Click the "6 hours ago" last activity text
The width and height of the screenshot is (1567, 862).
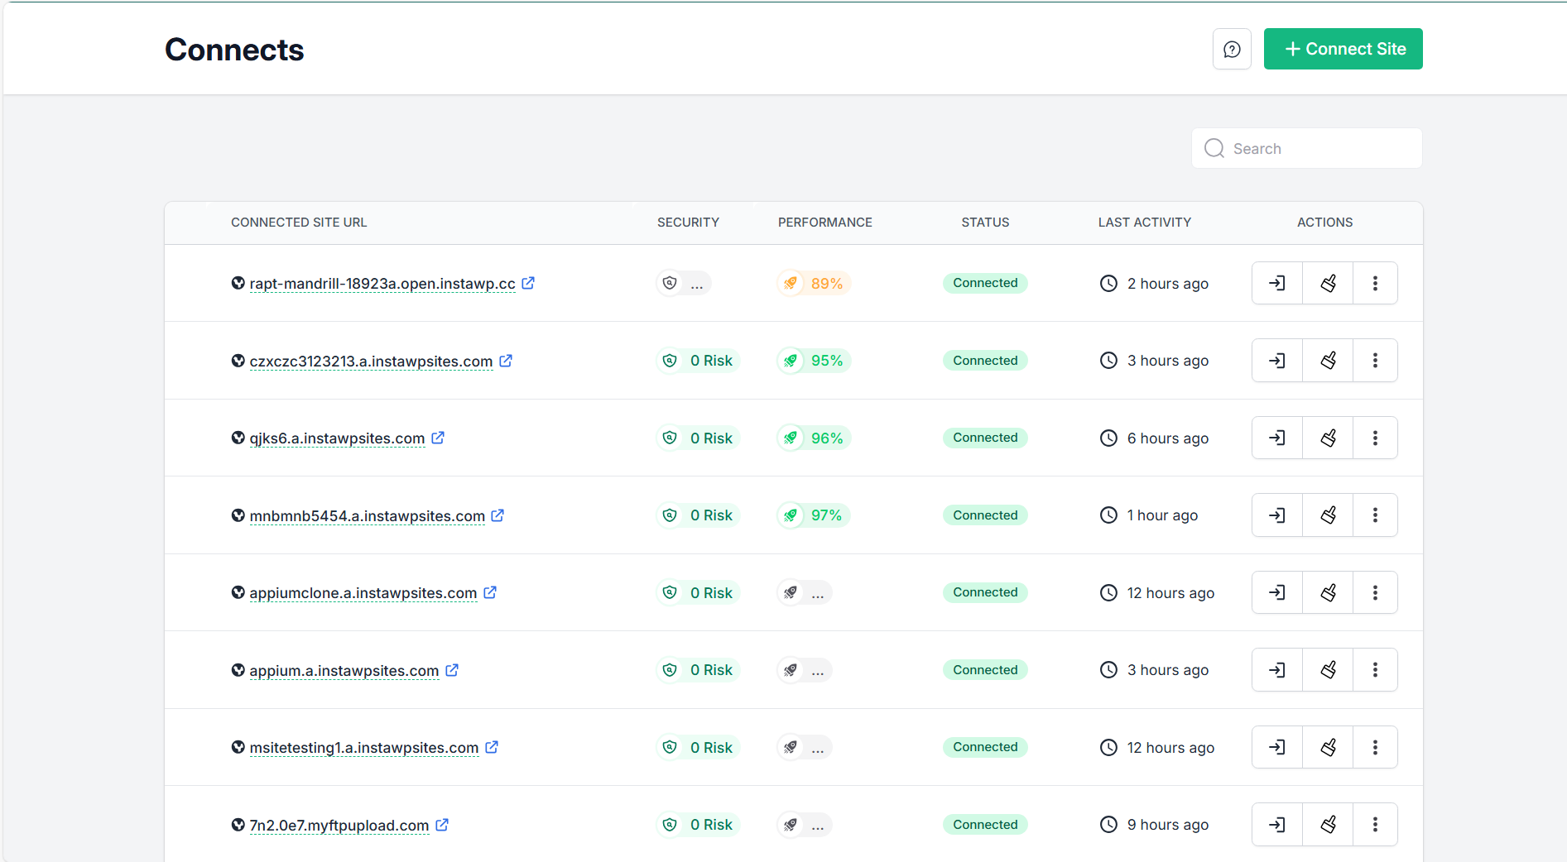(1167, 438)
